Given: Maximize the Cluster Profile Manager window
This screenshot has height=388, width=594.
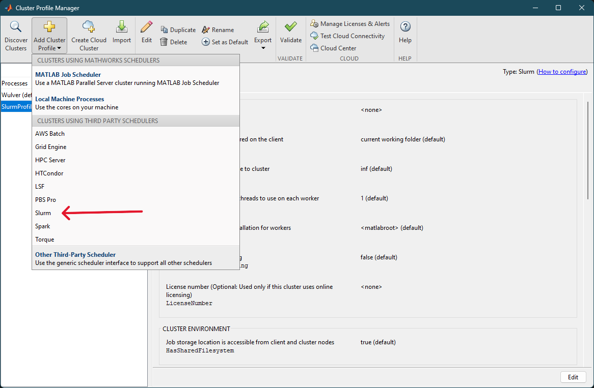Looking at the screenshot, I should click(558, 8).
